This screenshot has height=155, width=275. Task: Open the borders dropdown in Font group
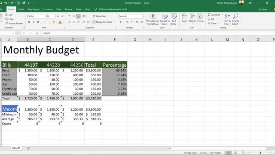pyautogui.click(x=49, y=22)
